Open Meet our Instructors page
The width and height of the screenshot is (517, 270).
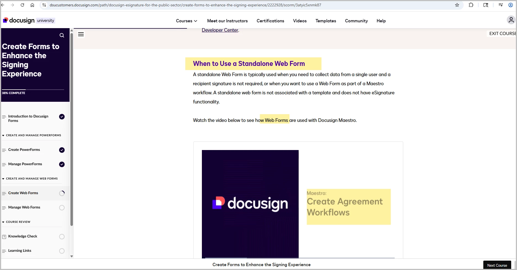pos(227,21)
